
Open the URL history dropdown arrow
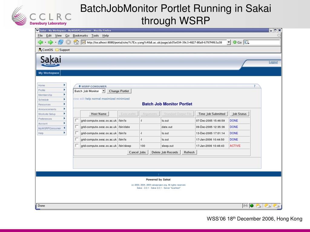point(229,42)
